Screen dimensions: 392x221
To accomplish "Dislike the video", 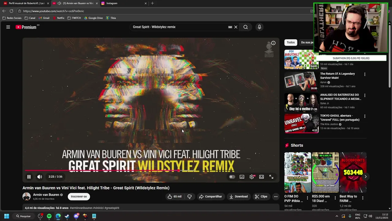I will click(x=190, y=196).
